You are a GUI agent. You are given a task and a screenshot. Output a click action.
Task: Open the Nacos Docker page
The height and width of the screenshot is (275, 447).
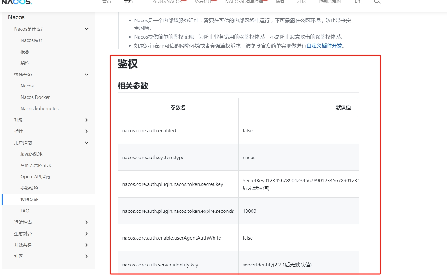(x=35, y=97)
